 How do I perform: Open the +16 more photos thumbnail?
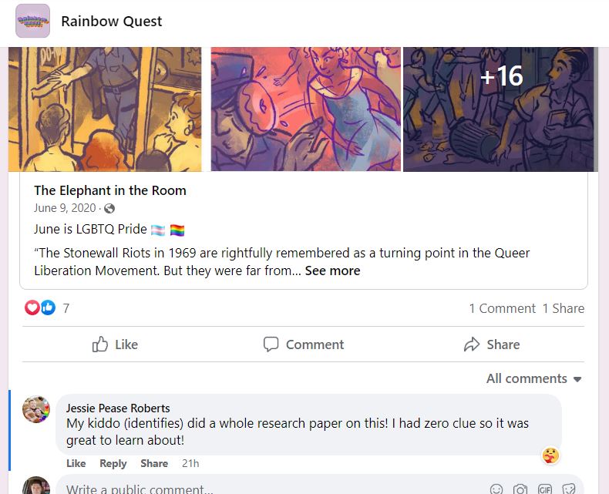(500, 109)
